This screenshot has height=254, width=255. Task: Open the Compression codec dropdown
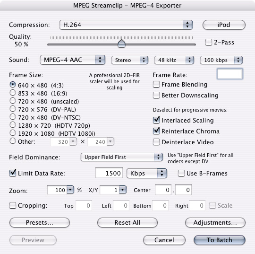coord(126,25)
